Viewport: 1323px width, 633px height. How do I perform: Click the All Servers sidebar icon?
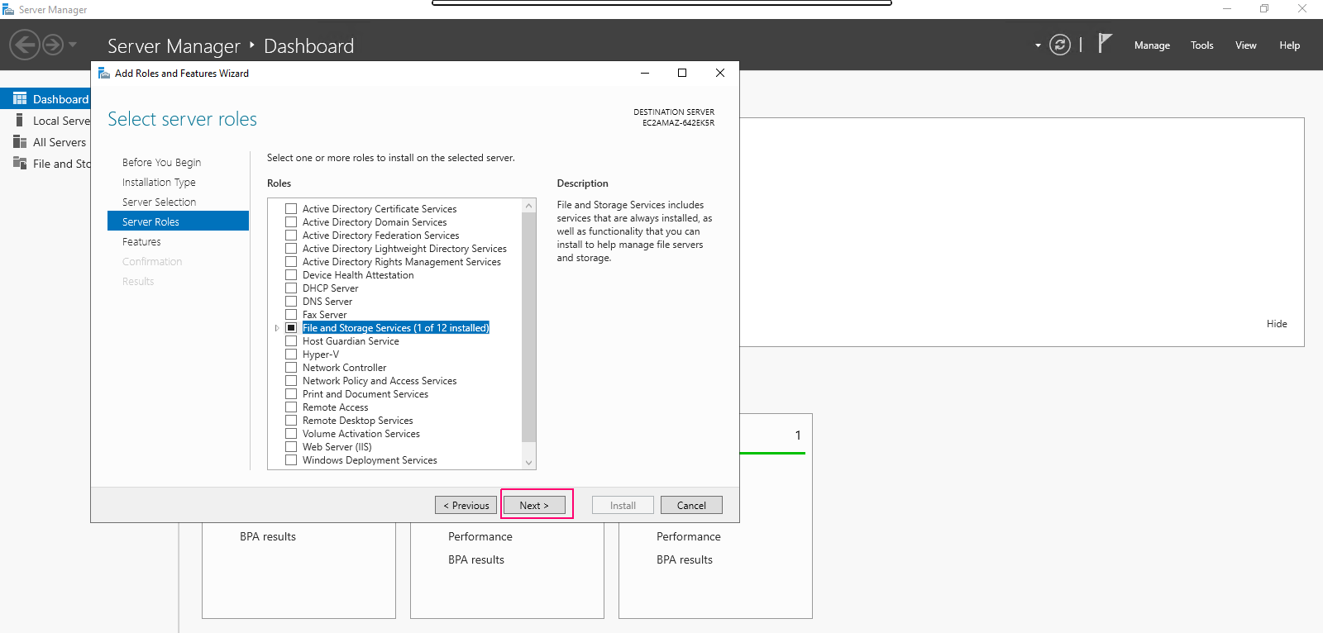point(20,141)
